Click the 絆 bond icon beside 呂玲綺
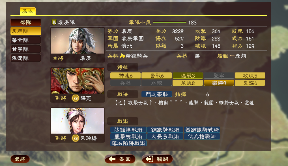 (75, 138)
